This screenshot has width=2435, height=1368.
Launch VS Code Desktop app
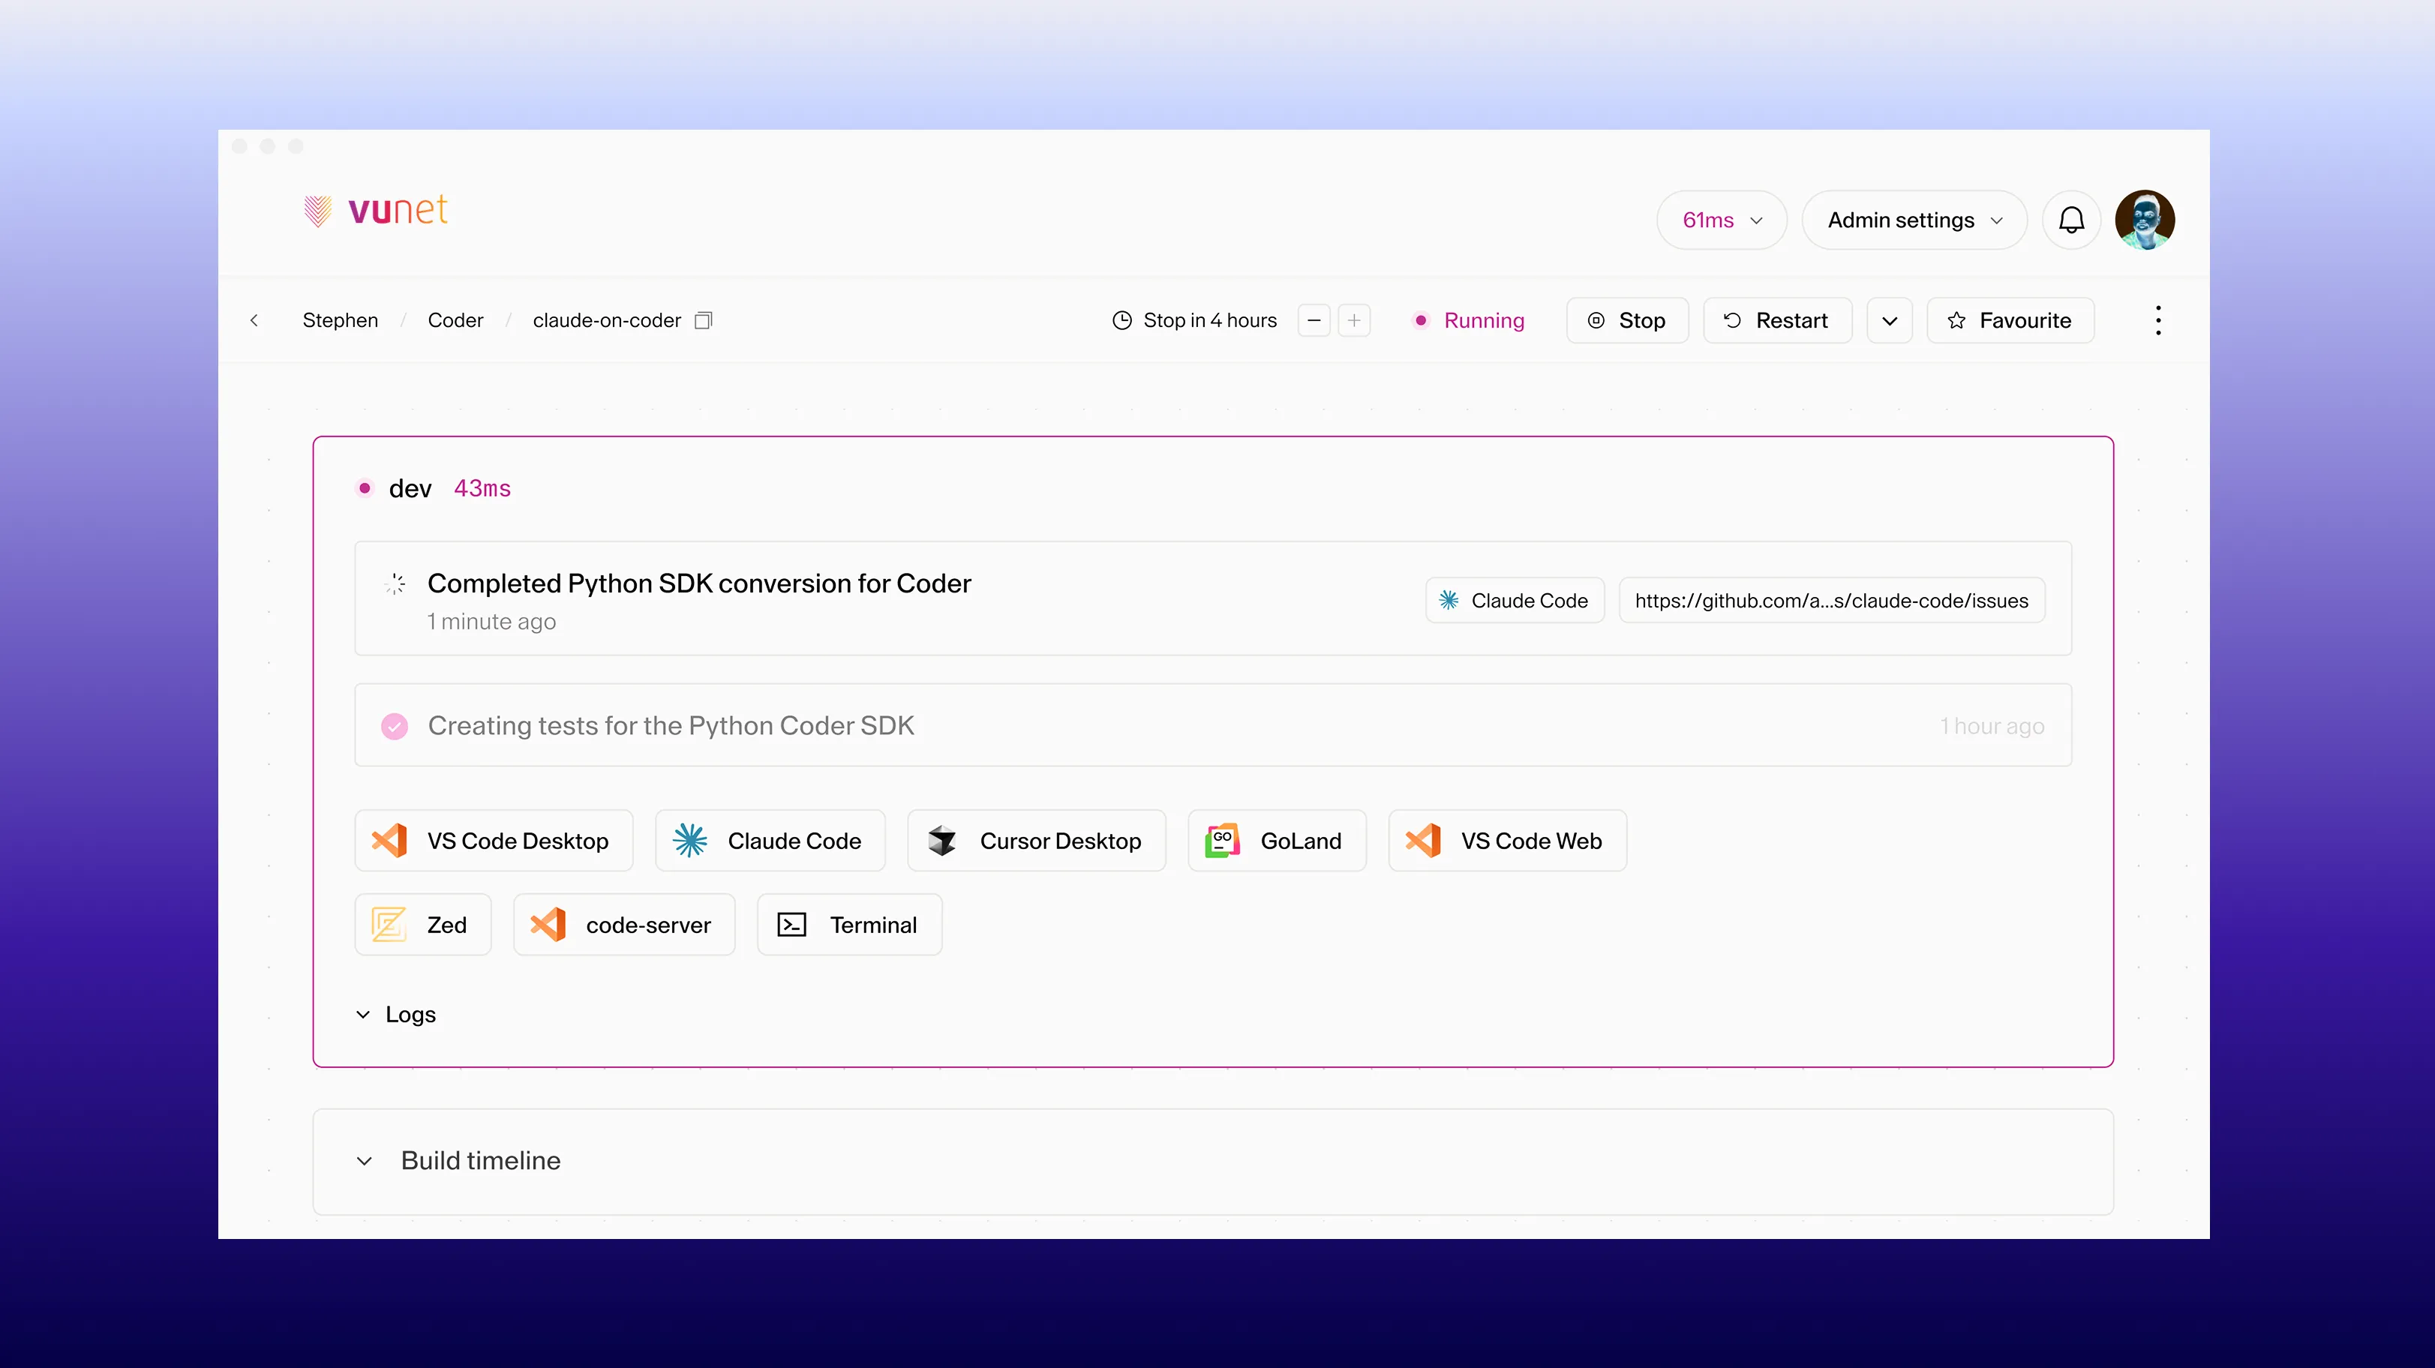494,841
